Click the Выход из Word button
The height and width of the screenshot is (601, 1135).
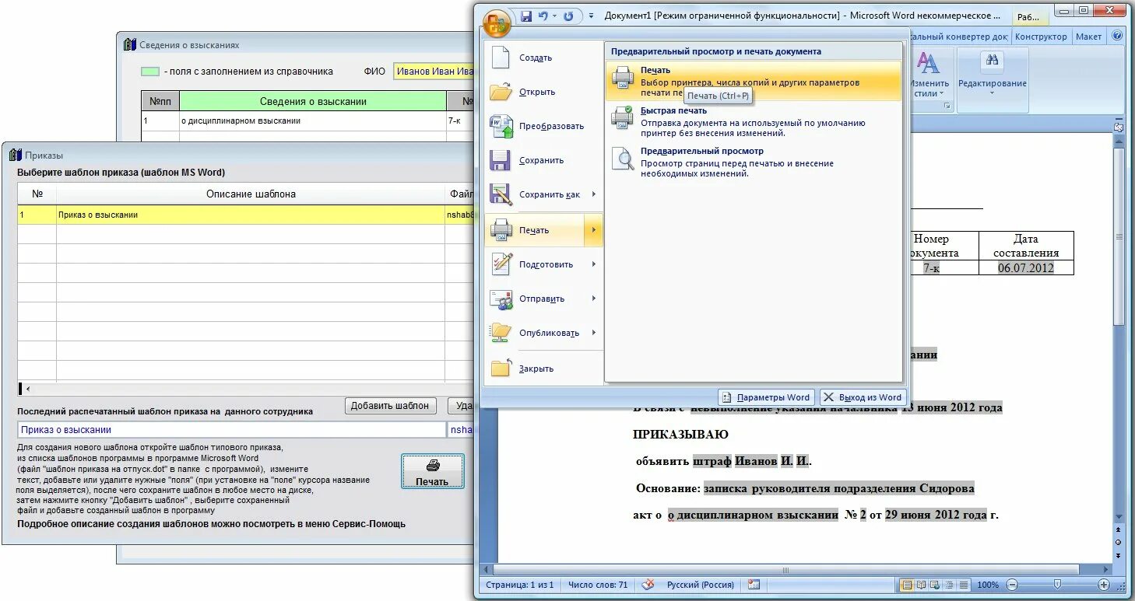(x=863, y=397)
